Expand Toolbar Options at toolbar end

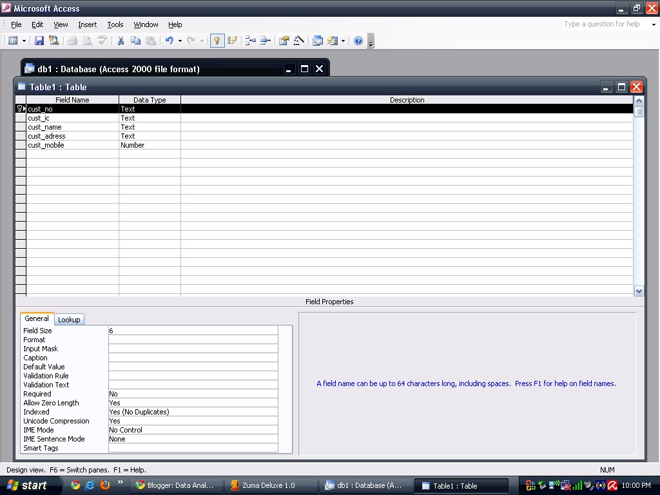371,41
